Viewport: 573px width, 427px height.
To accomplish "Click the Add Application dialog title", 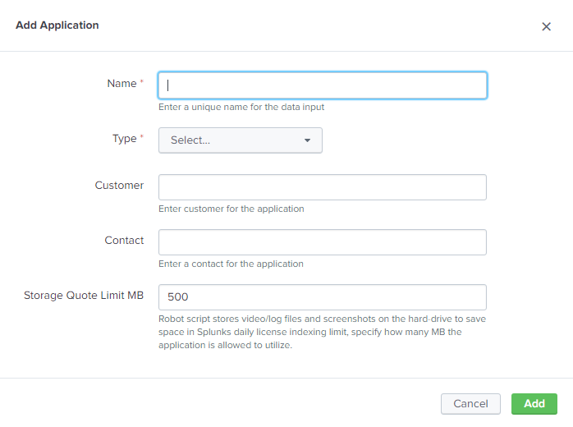I will tap(57, 25).
